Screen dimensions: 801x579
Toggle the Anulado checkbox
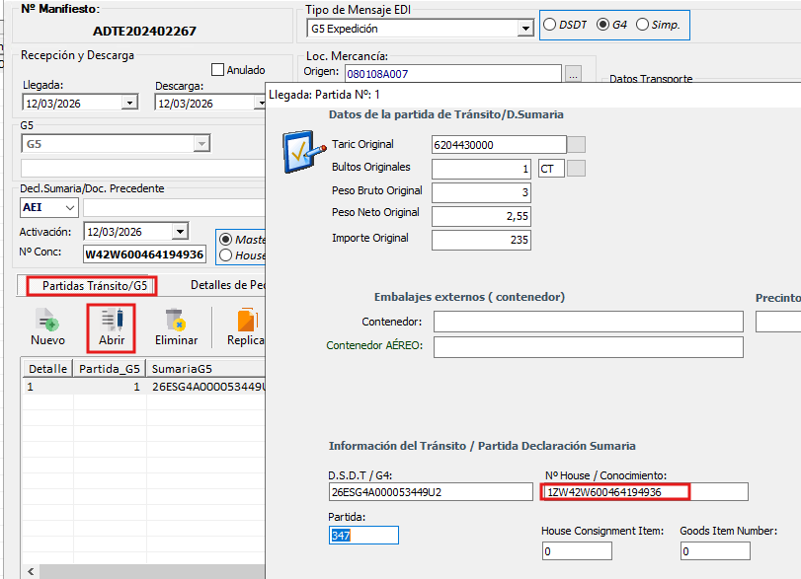coord(218,70)
